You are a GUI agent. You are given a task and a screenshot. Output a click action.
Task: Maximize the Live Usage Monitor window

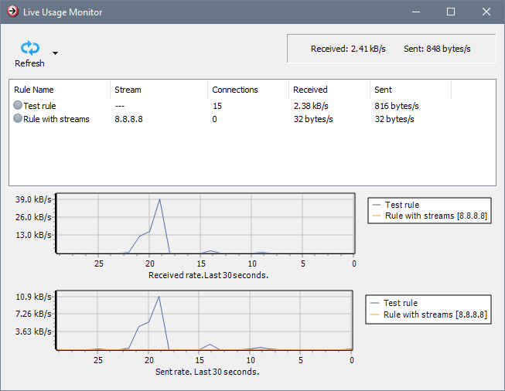[451, 12]
